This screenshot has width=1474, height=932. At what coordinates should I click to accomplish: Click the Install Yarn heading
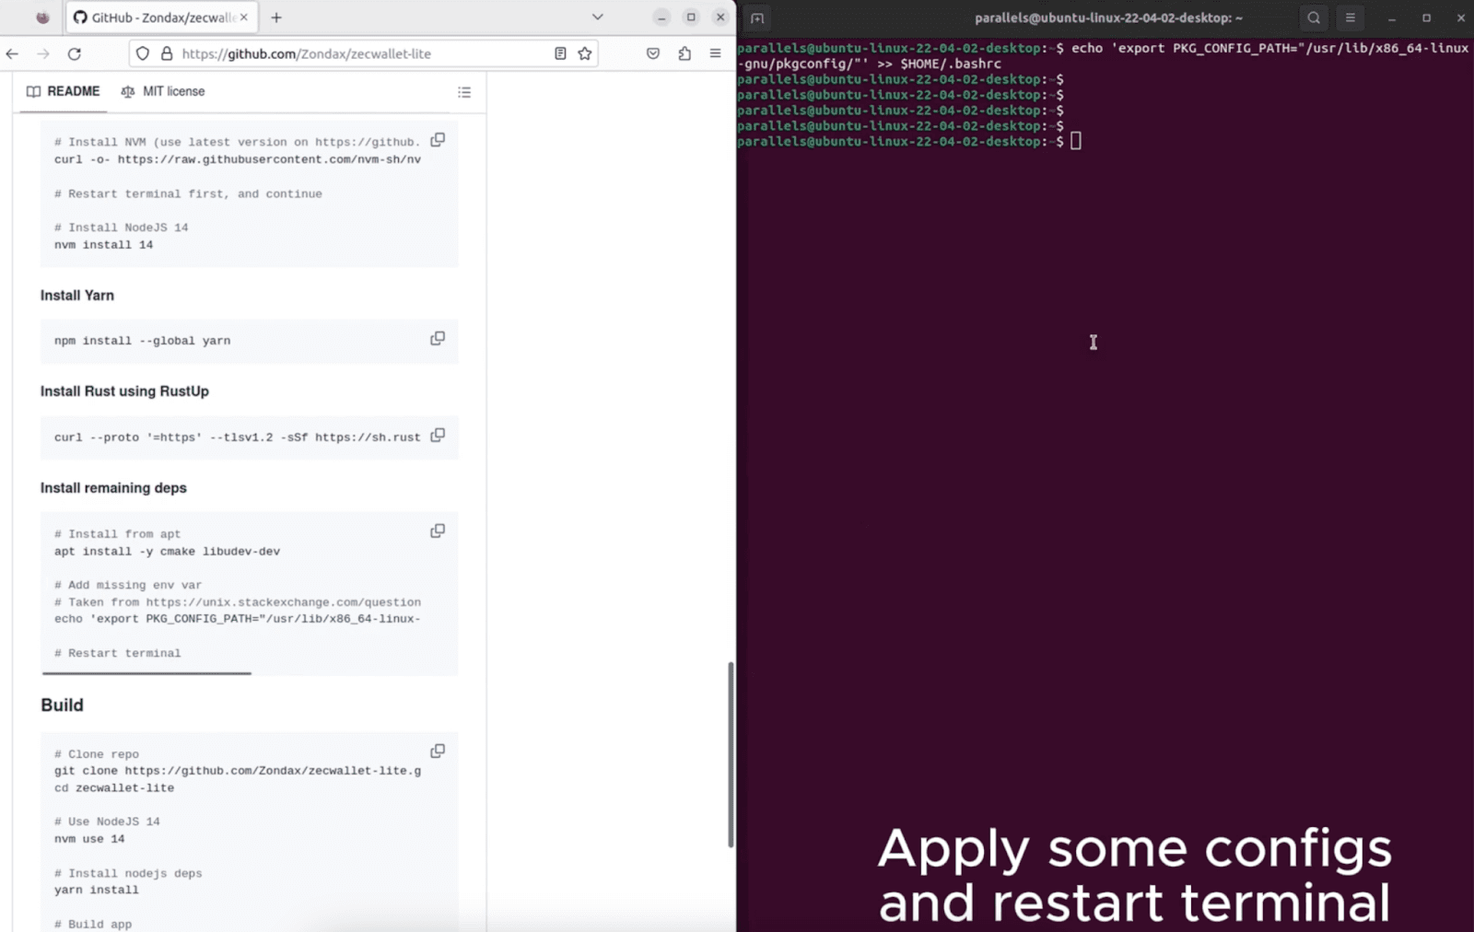pyautogui.click(x=77, y=296)
